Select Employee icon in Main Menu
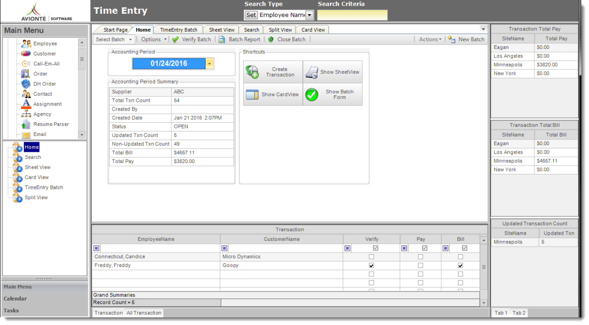Viewport: 589px width, 325px height. (26, 44)
